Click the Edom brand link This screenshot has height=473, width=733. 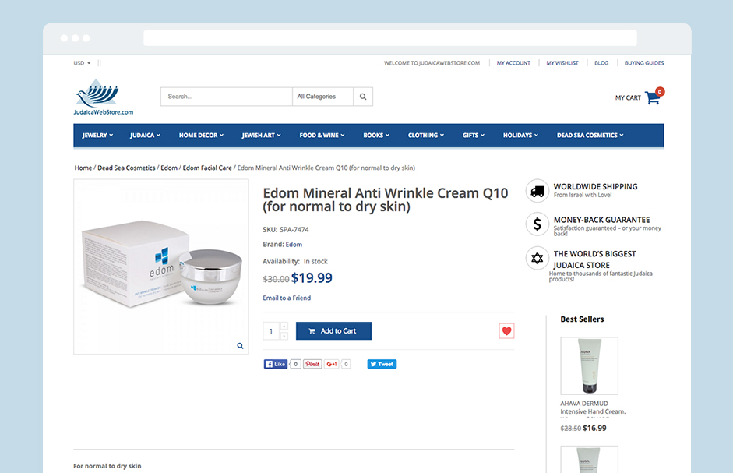click(x=294, y=244)
